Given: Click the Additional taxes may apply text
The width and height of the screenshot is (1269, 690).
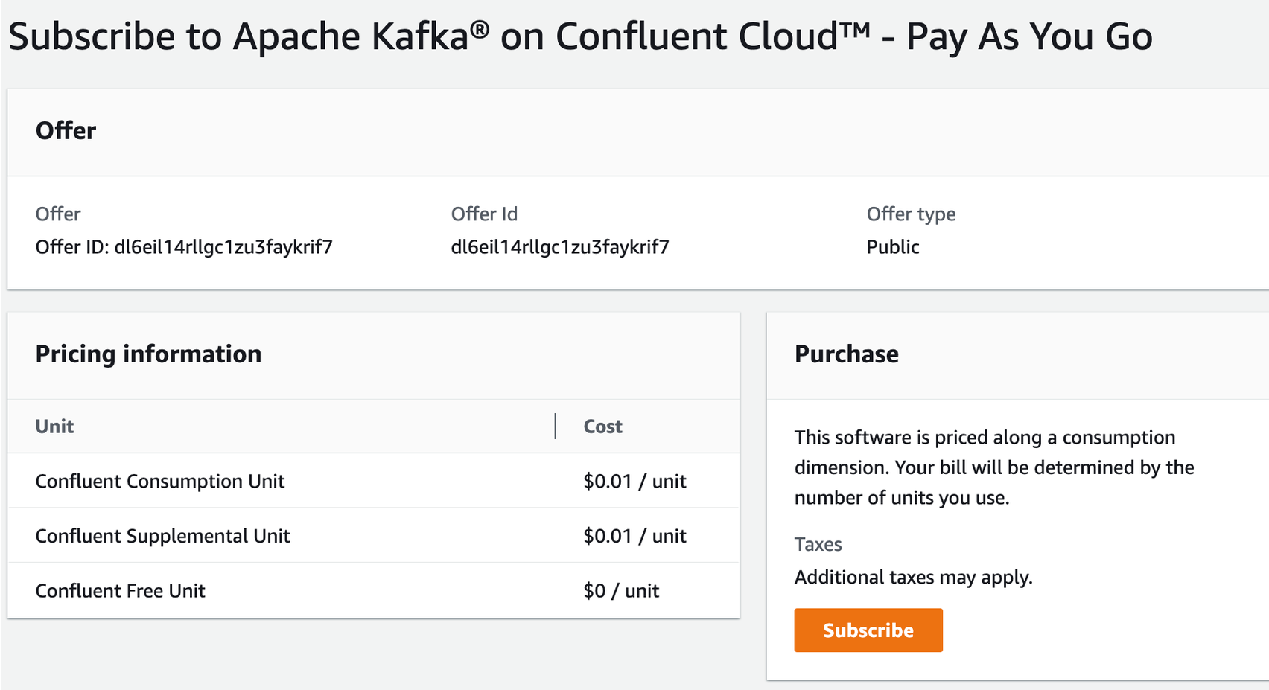Looking at the screenshot, I should pos(913,577).
